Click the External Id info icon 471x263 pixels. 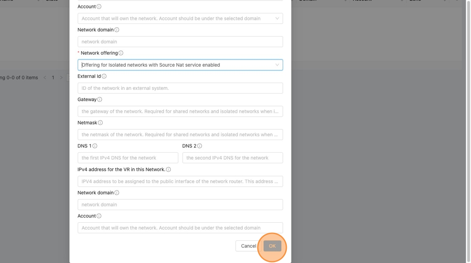click(x=104, y=76)
